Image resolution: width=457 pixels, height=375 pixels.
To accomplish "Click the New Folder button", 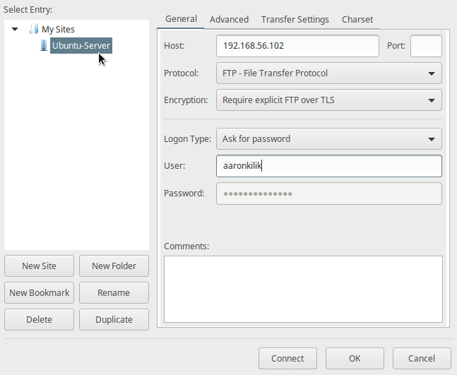I will point(114,266).
